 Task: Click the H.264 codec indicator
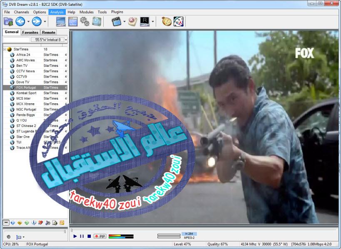pyautogui.click(x=189, y=234)
